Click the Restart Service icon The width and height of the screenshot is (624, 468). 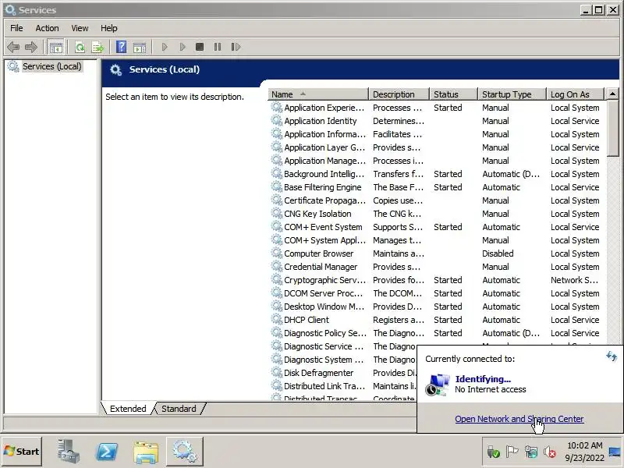[236, 47]
